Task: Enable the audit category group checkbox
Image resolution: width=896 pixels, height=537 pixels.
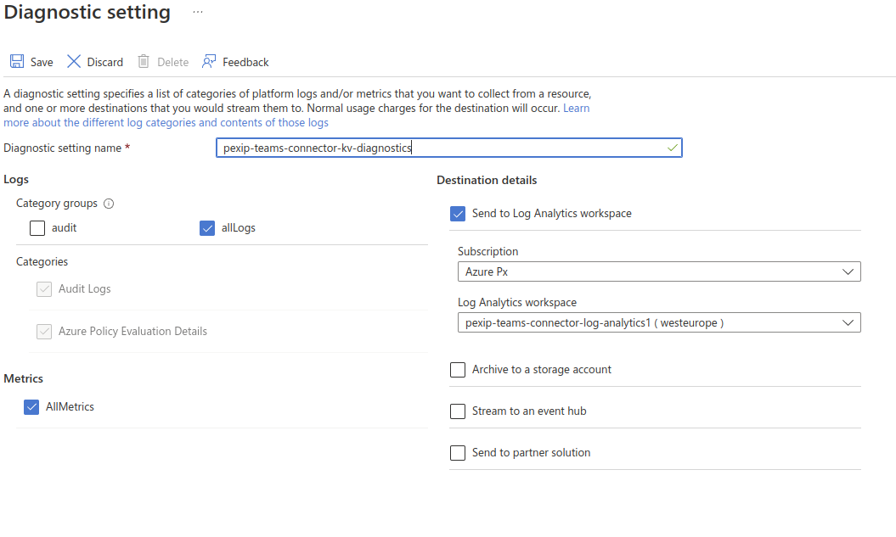Action: 37,228
